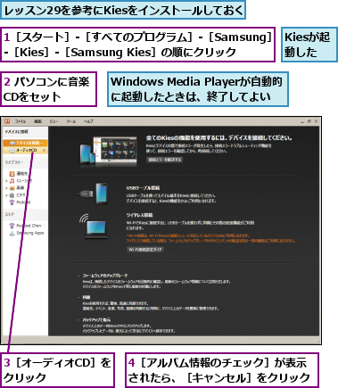Viewport: 338px width, 388px height.
Task: Click the contacts icon in the library
Action: pyautogui.click(x=12, y=174)
